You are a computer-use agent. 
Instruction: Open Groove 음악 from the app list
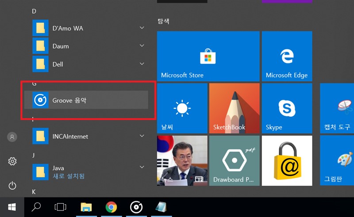(86, 100)
